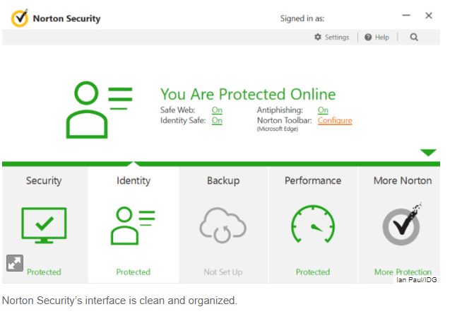Click the large green identity profile icon
450x314 pixels.
(x=100, y=110)
